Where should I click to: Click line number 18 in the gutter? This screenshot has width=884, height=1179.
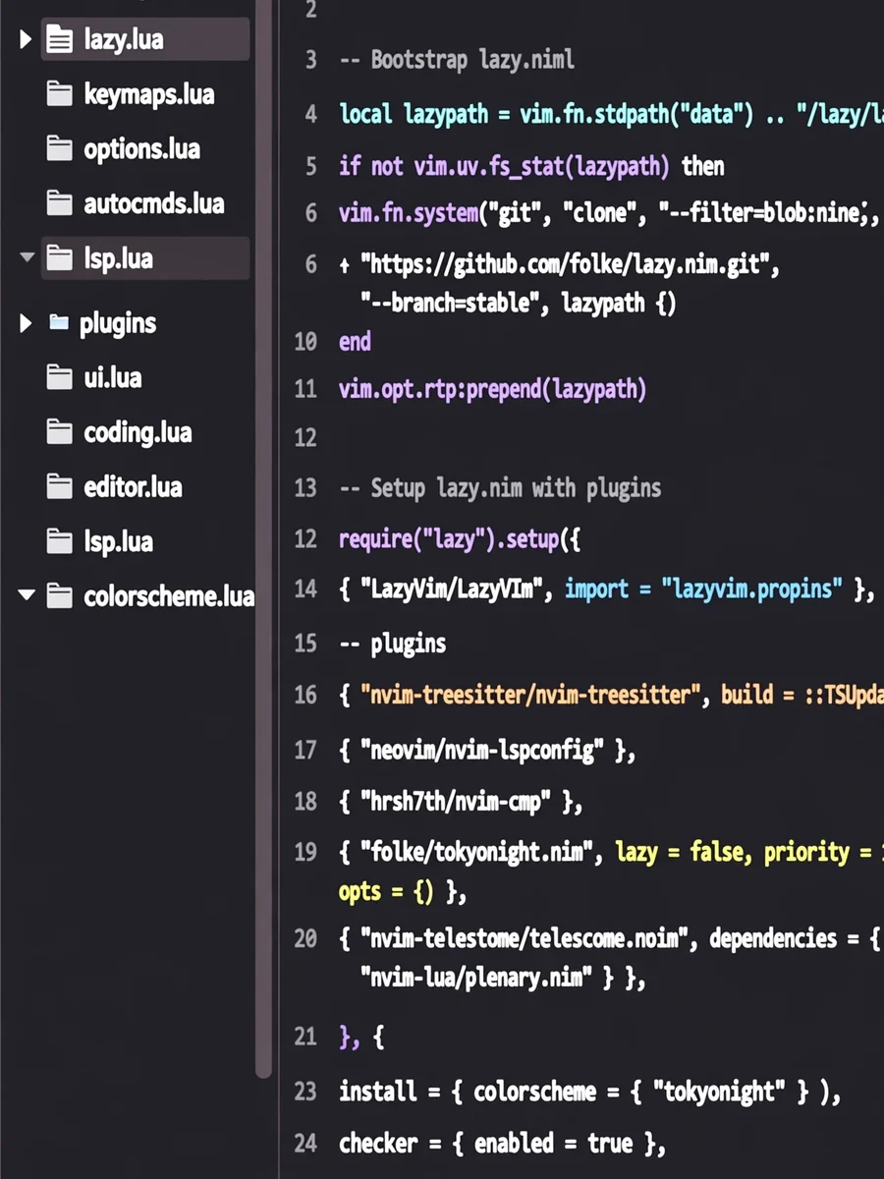pyautogui.click(x=305, y=802)
